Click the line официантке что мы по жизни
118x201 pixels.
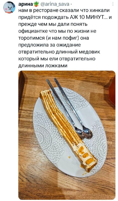[57, 31]
